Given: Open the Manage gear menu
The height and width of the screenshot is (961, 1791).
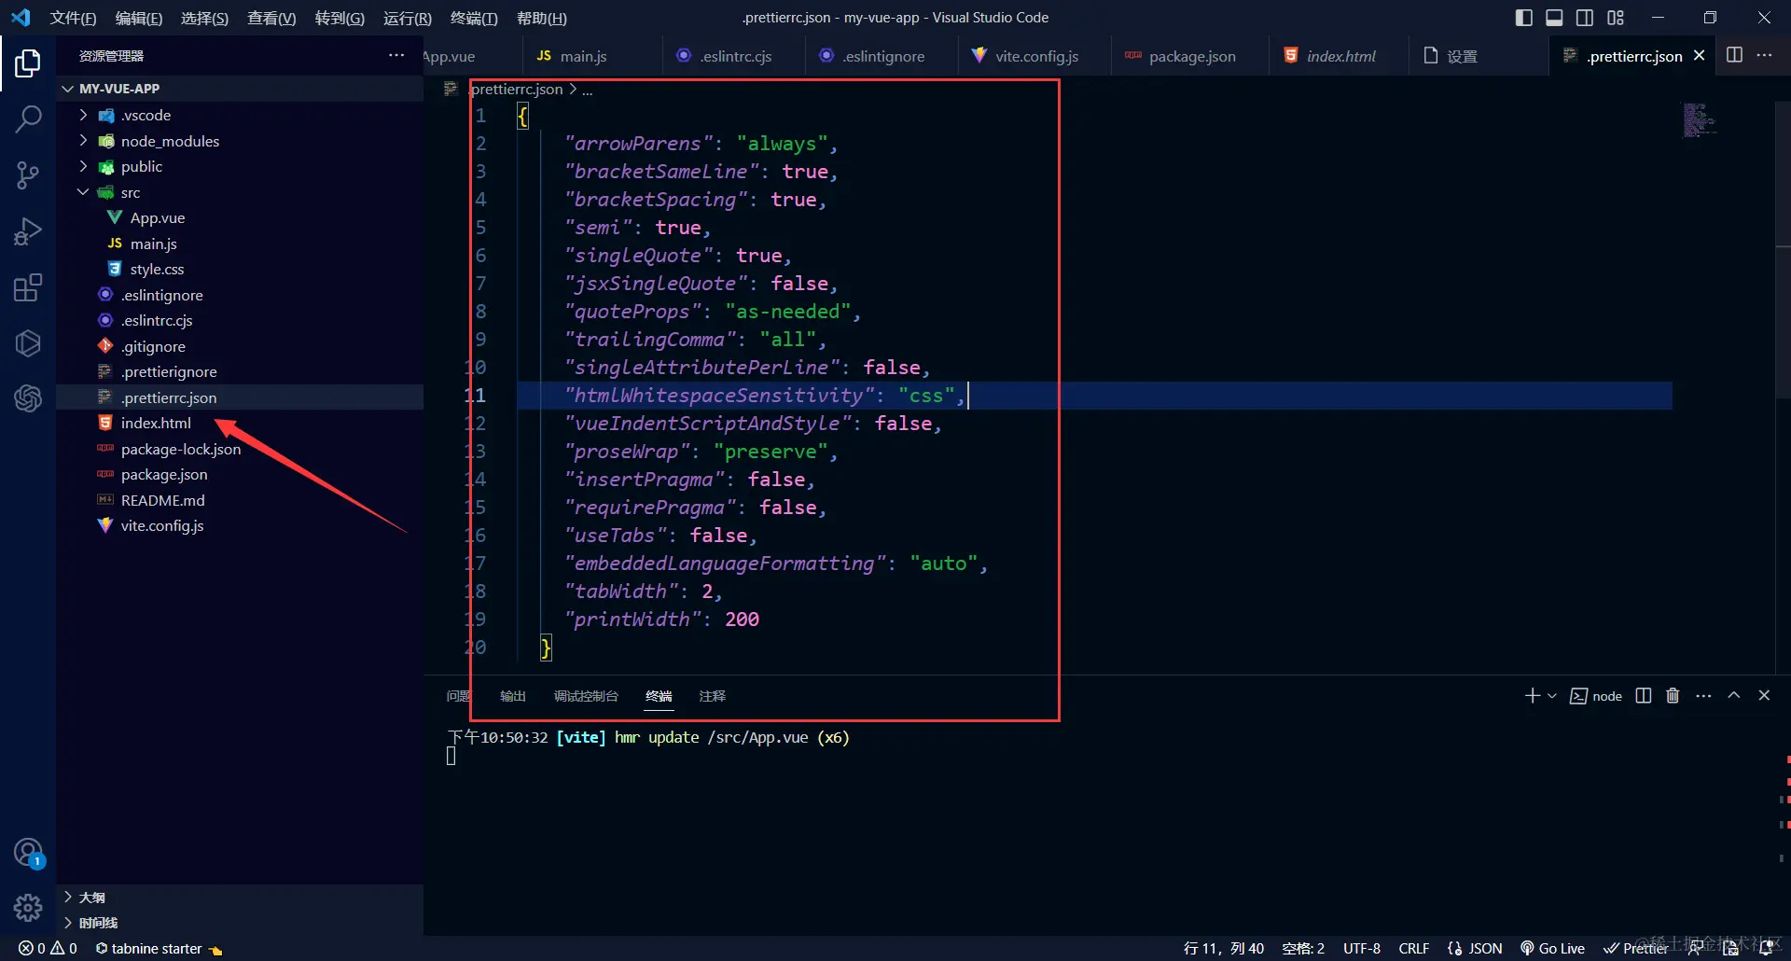Looking at the screenshot, I should [x=28, y=907].
